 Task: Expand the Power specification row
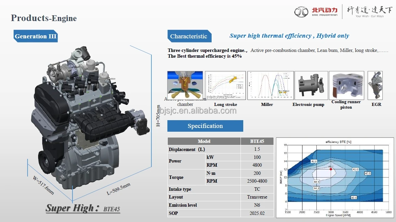point(175,161)
